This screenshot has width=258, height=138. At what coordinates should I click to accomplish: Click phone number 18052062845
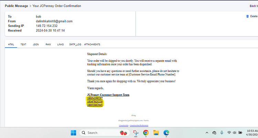pyautogui.click(x=95, y=105)
